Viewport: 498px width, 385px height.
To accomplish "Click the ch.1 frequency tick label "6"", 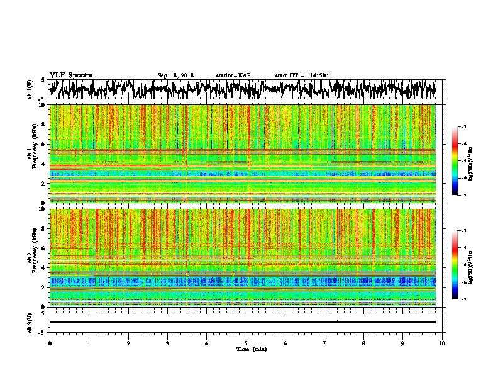I will pos(44,144).
